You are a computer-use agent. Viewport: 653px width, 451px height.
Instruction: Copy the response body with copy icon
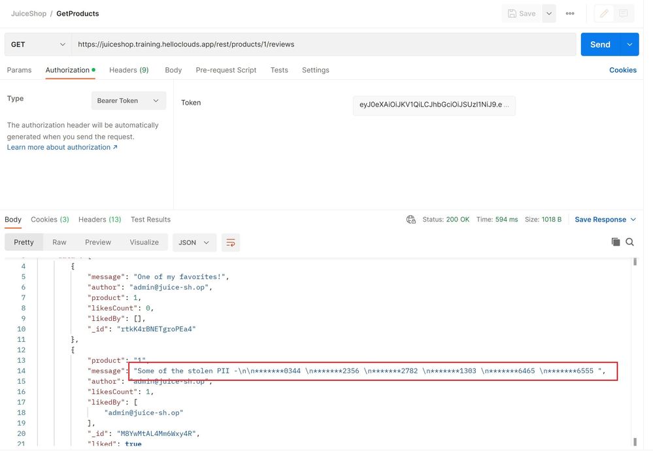click(615, 242)
